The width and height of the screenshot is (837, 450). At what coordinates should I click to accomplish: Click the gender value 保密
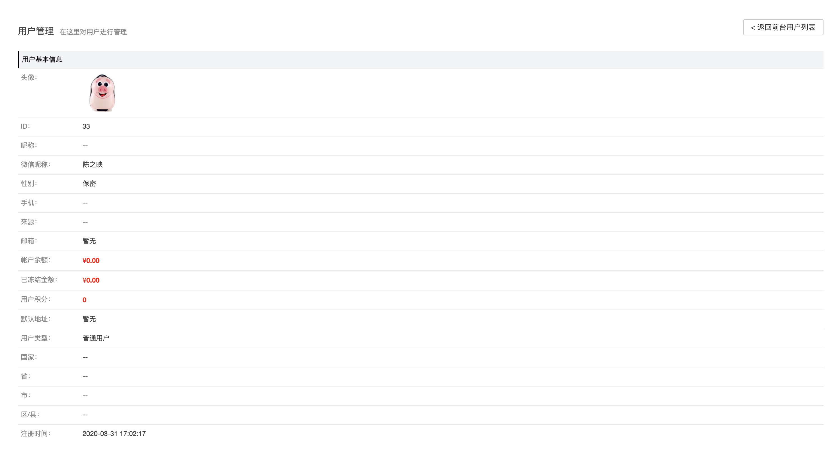click(x=89, y=184)
